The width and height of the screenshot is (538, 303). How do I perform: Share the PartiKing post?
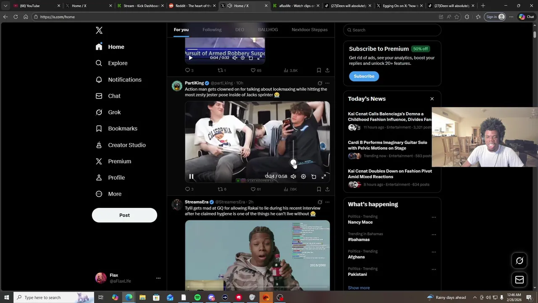click(x=327, y=189)
